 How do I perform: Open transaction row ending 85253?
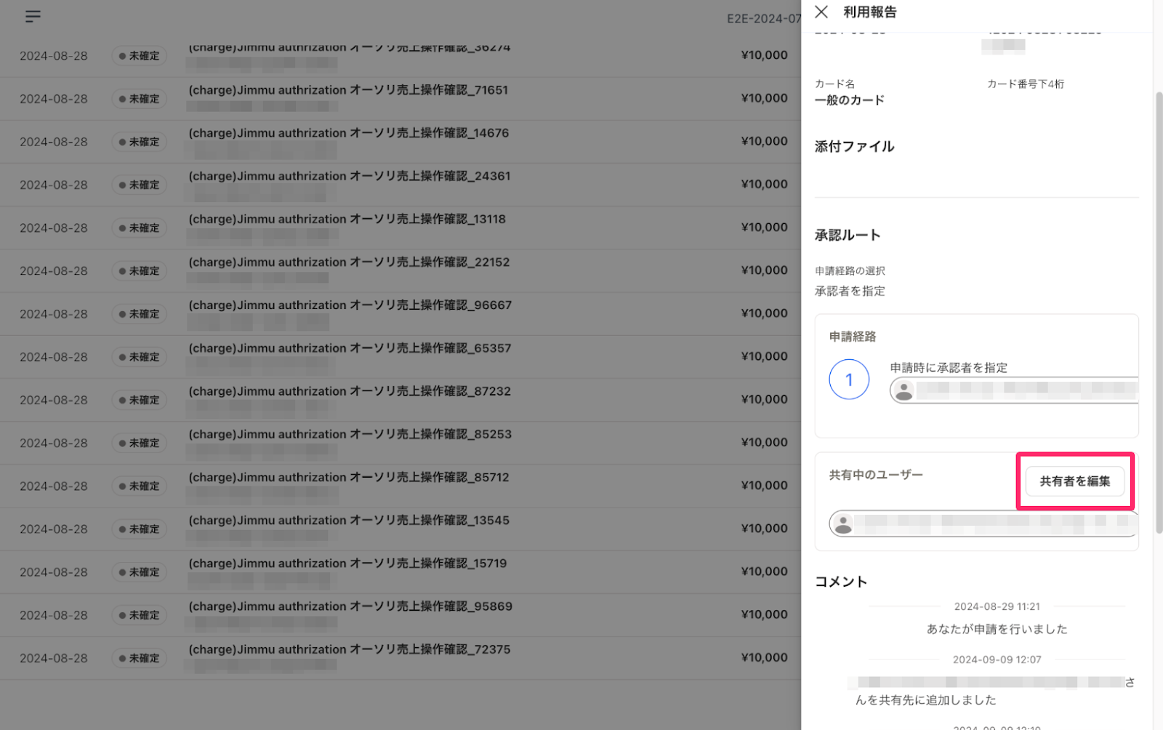coord(401,443)
